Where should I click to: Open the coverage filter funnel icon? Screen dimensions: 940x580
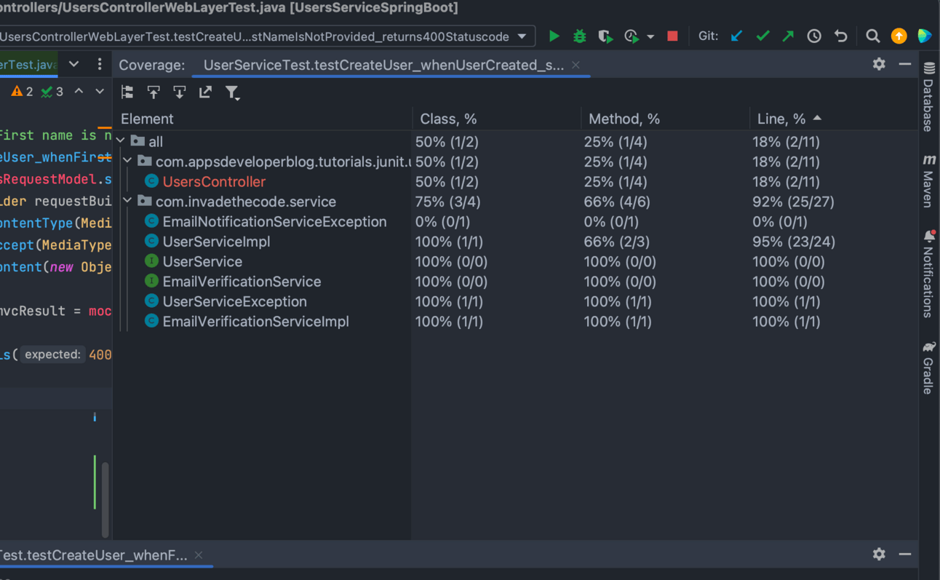[232, 92]
